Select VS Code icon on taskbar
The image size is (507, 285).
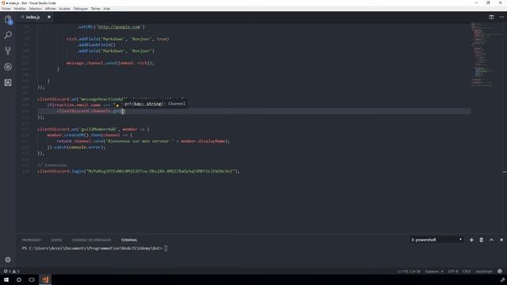tap(45, 279)
